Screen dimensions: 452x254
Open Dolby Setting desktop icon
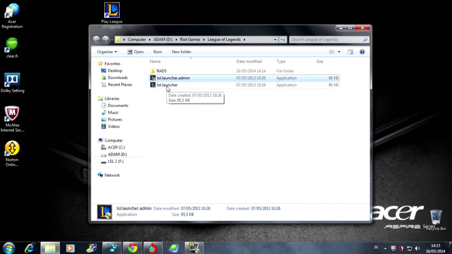(12, 83)
